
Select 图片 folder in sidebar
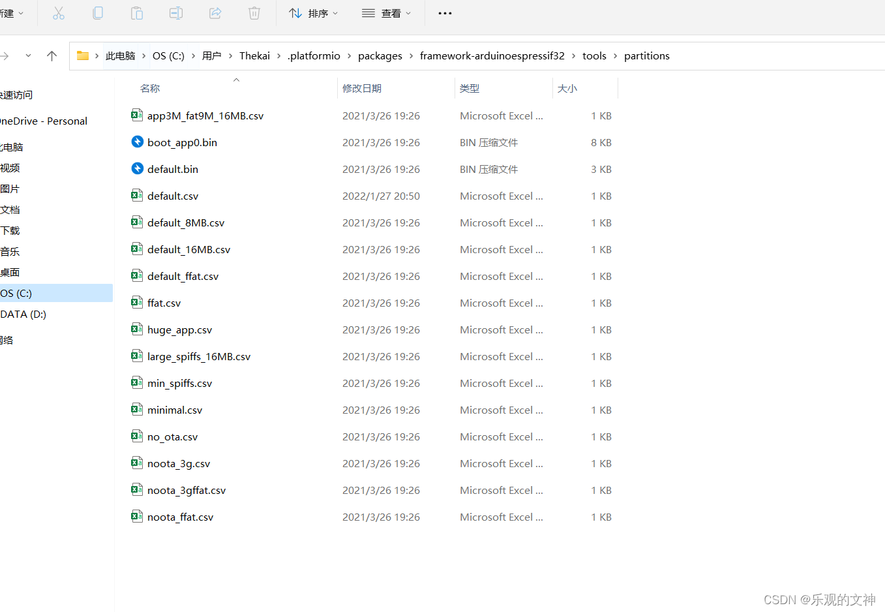(10, 189)
